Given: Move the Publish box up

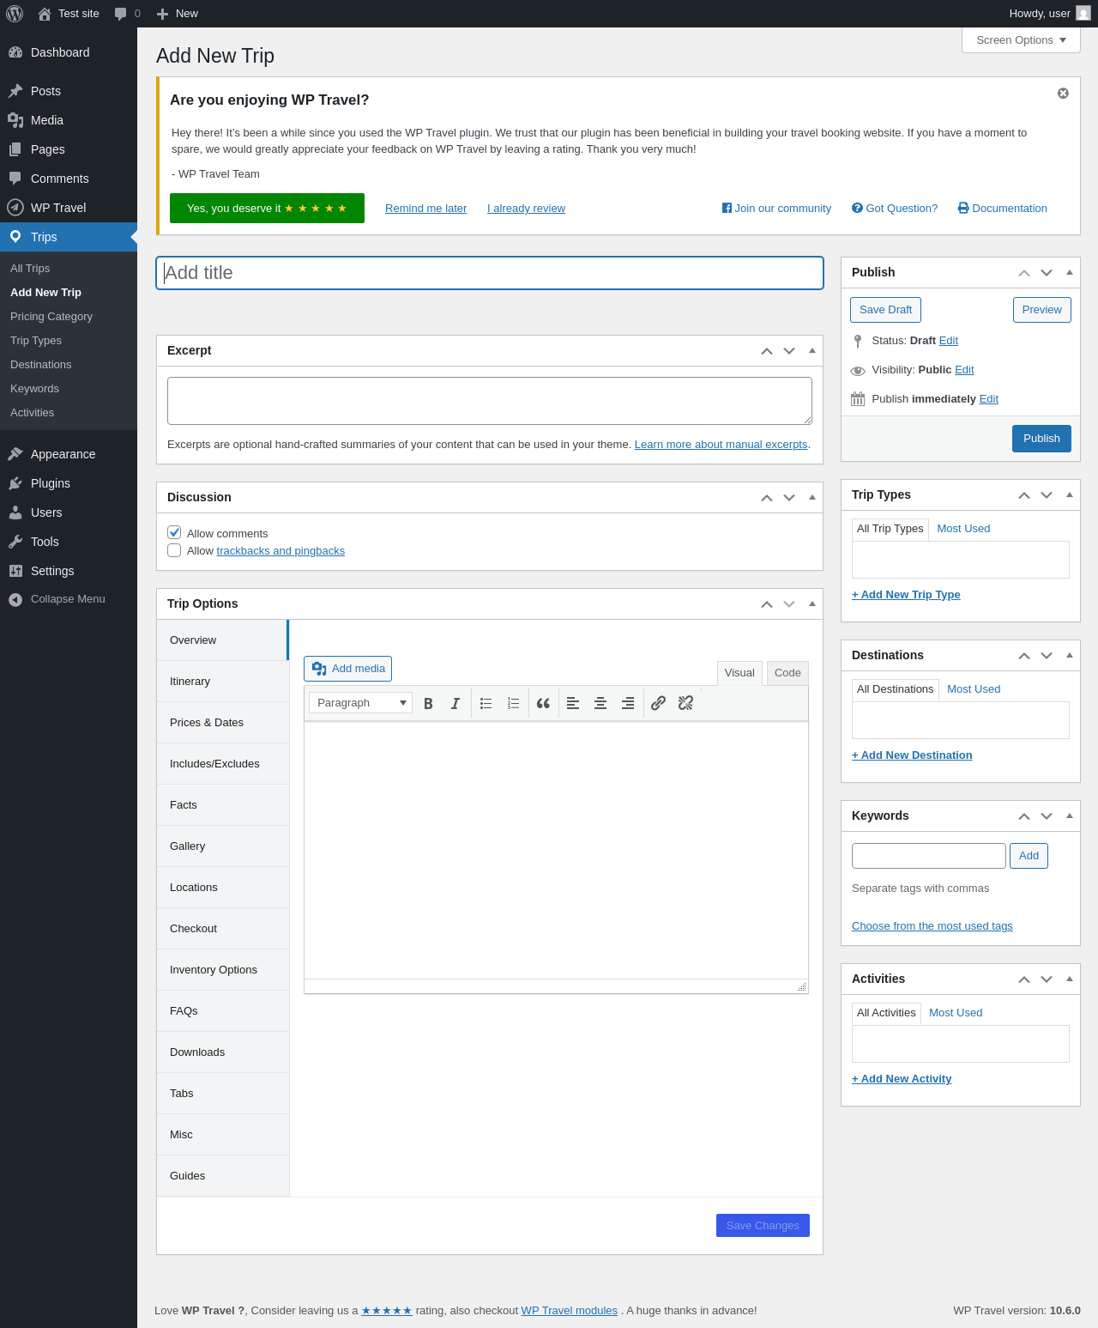Looking at the screenshot, I should [x=1024, y=273].
